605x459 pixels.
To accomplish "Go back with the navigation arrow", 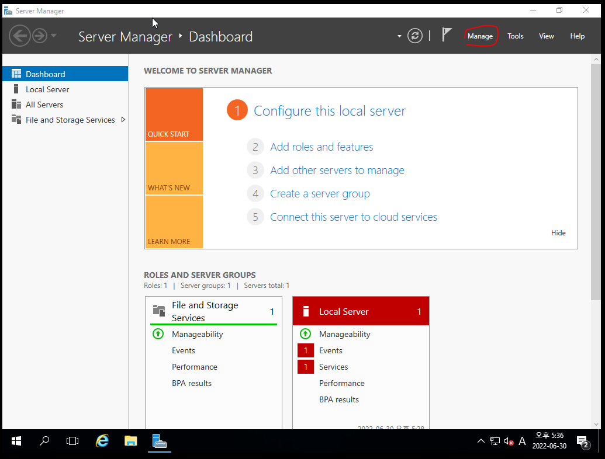I will 20,36.
